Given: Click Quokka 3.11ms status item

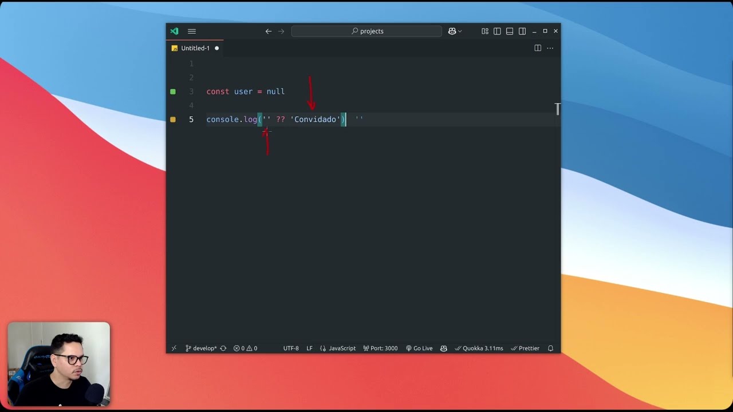Looking at the screenshot, I should click(x=479, y=348).
